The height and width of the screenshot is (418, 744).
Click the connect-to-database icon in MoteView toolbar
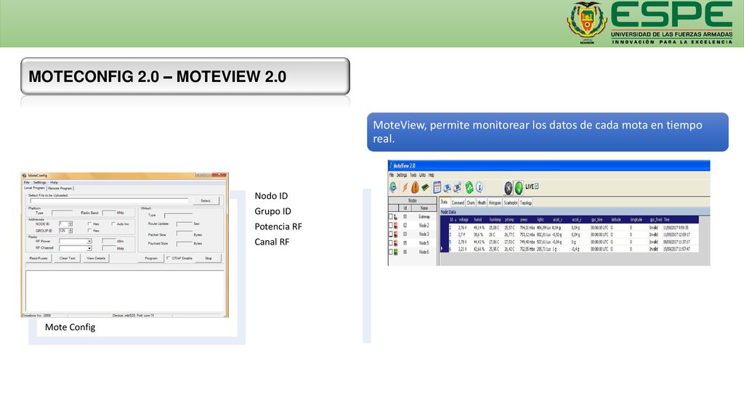coord(393,187)
